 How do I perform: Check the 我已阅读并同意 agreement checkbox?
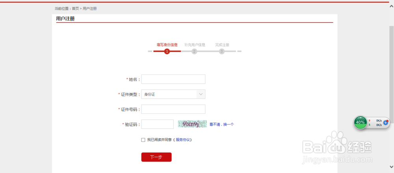(143, 140)
